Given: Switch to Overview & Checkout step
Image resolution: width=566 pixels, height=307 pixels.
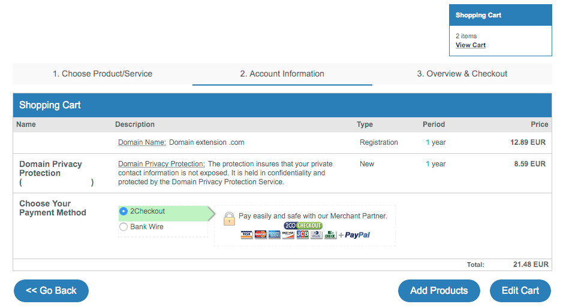Looking at the screenshot, I should click(462, 74).
